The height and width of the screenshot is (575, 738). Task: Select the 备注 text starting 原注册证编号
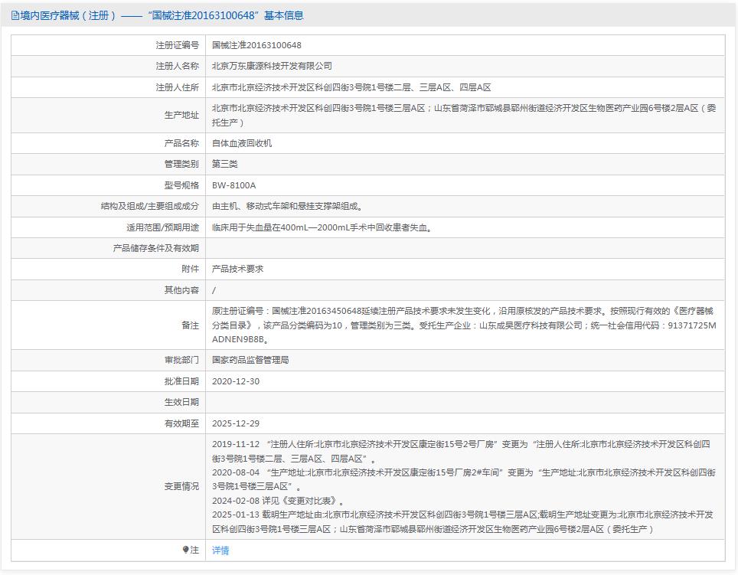tap(464, 325)
